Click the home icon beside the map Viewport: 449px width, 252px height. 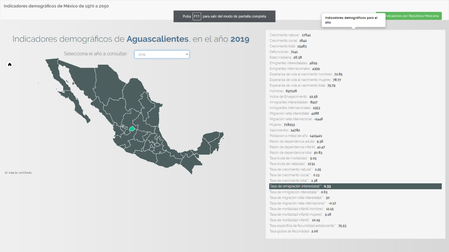pos(10,64)
